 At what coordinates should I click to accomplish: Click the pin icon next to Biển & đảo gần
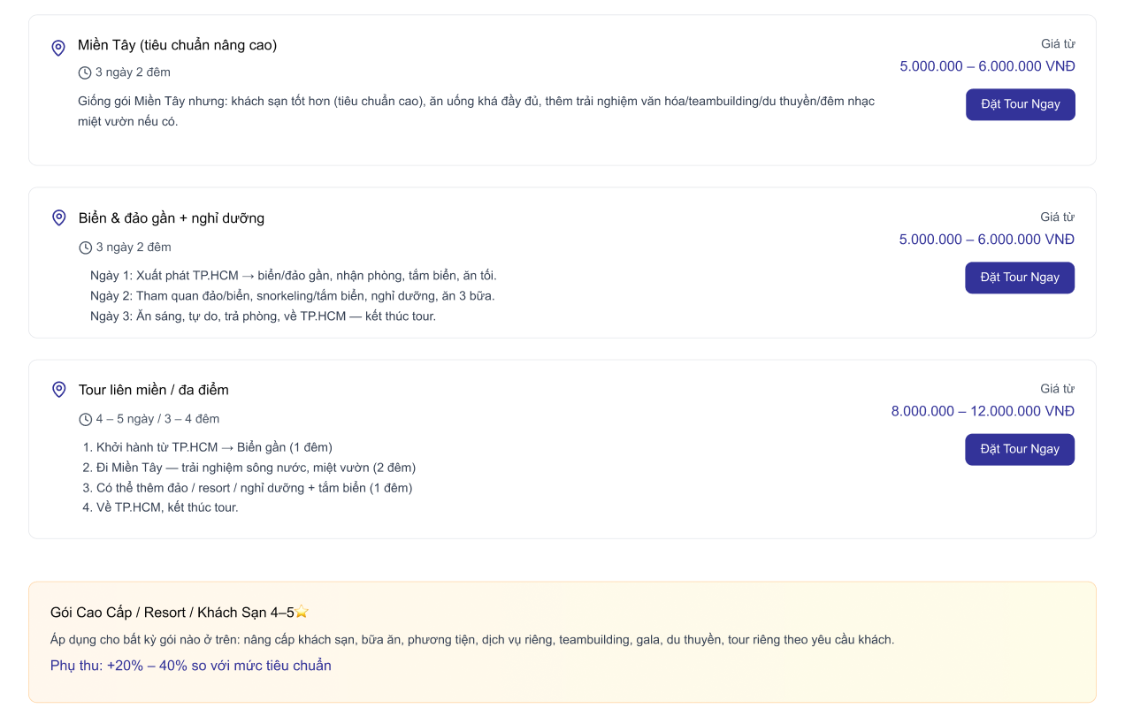[59, 217]
